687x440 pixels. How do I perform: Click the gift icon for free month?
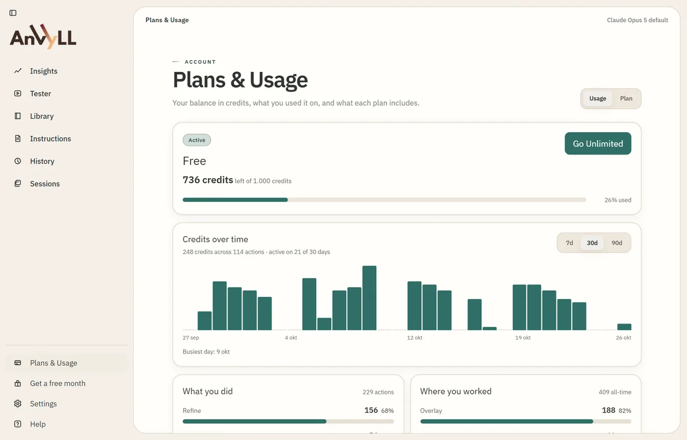(x=18, y=383)
